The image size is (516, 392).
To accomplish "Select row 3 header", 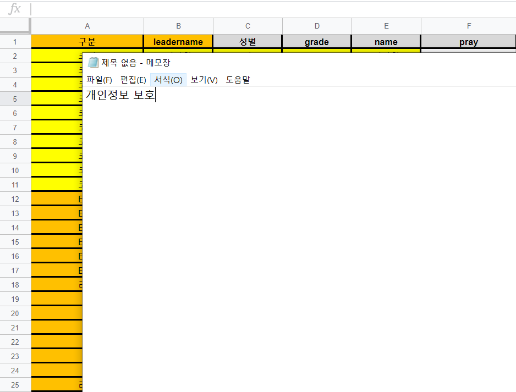I will click(15, 70).
